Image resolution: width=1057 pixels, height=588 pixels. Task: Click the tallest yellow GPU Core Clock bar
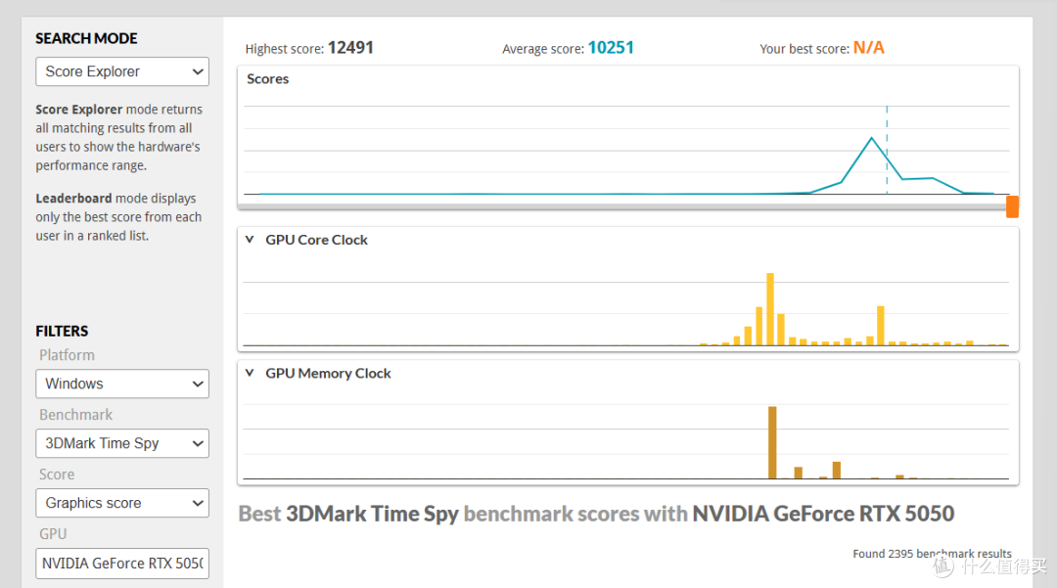770,309
